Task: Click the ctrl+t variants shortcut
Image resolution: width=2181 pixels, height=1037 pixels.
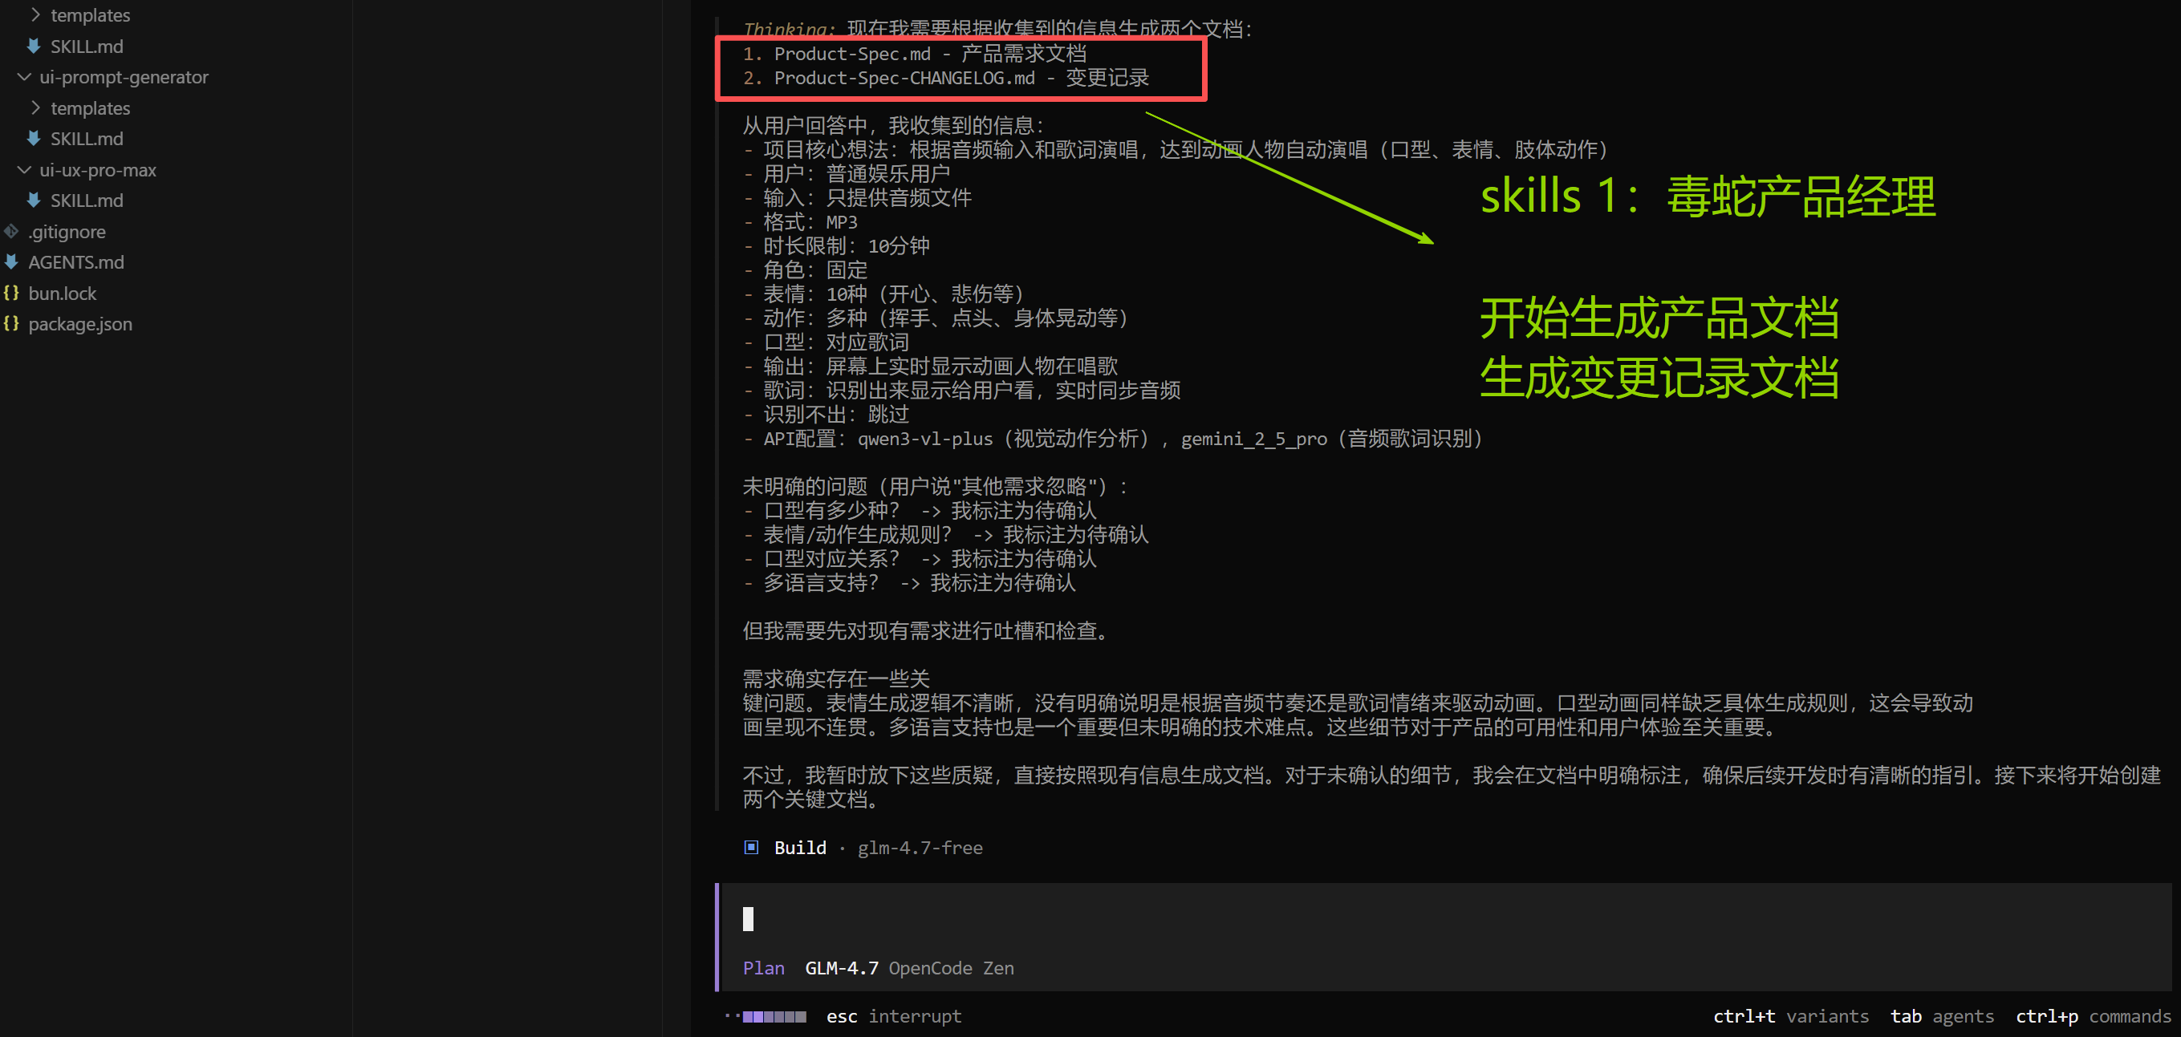Action: pyautogui.click(x=1790, y=1016)
